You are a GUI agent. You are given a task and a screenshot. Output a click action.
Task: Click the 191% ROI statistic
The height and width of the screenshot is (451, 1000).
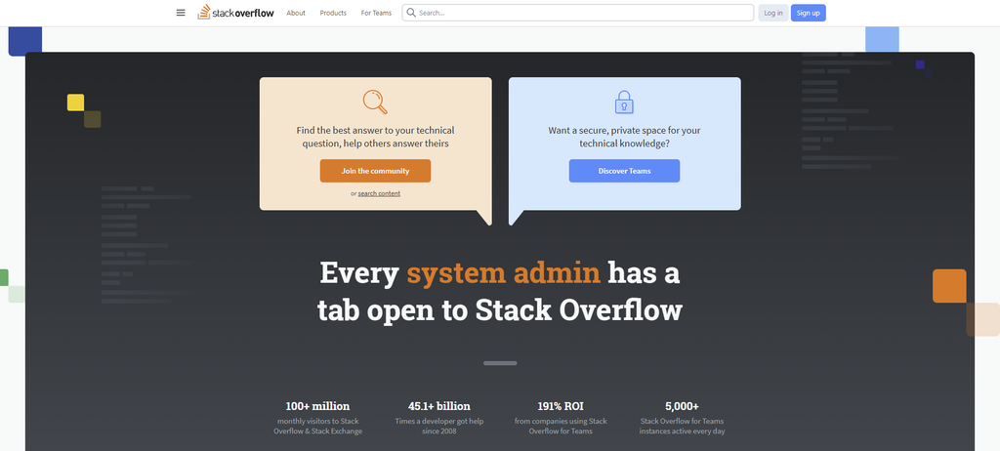coord(561,406)
